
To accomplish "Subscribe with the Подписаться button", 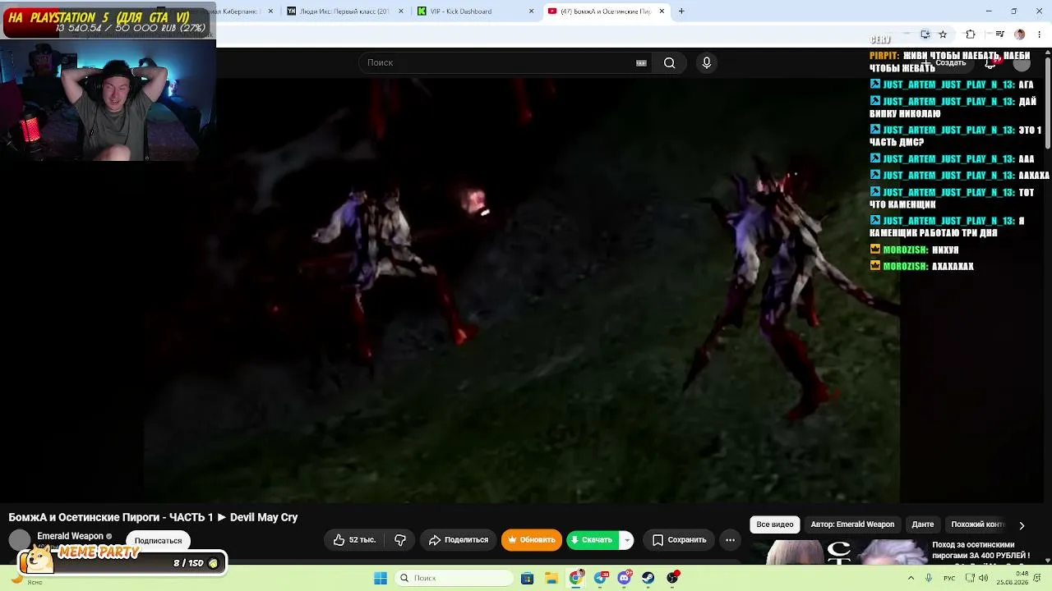I will (158, 541).
